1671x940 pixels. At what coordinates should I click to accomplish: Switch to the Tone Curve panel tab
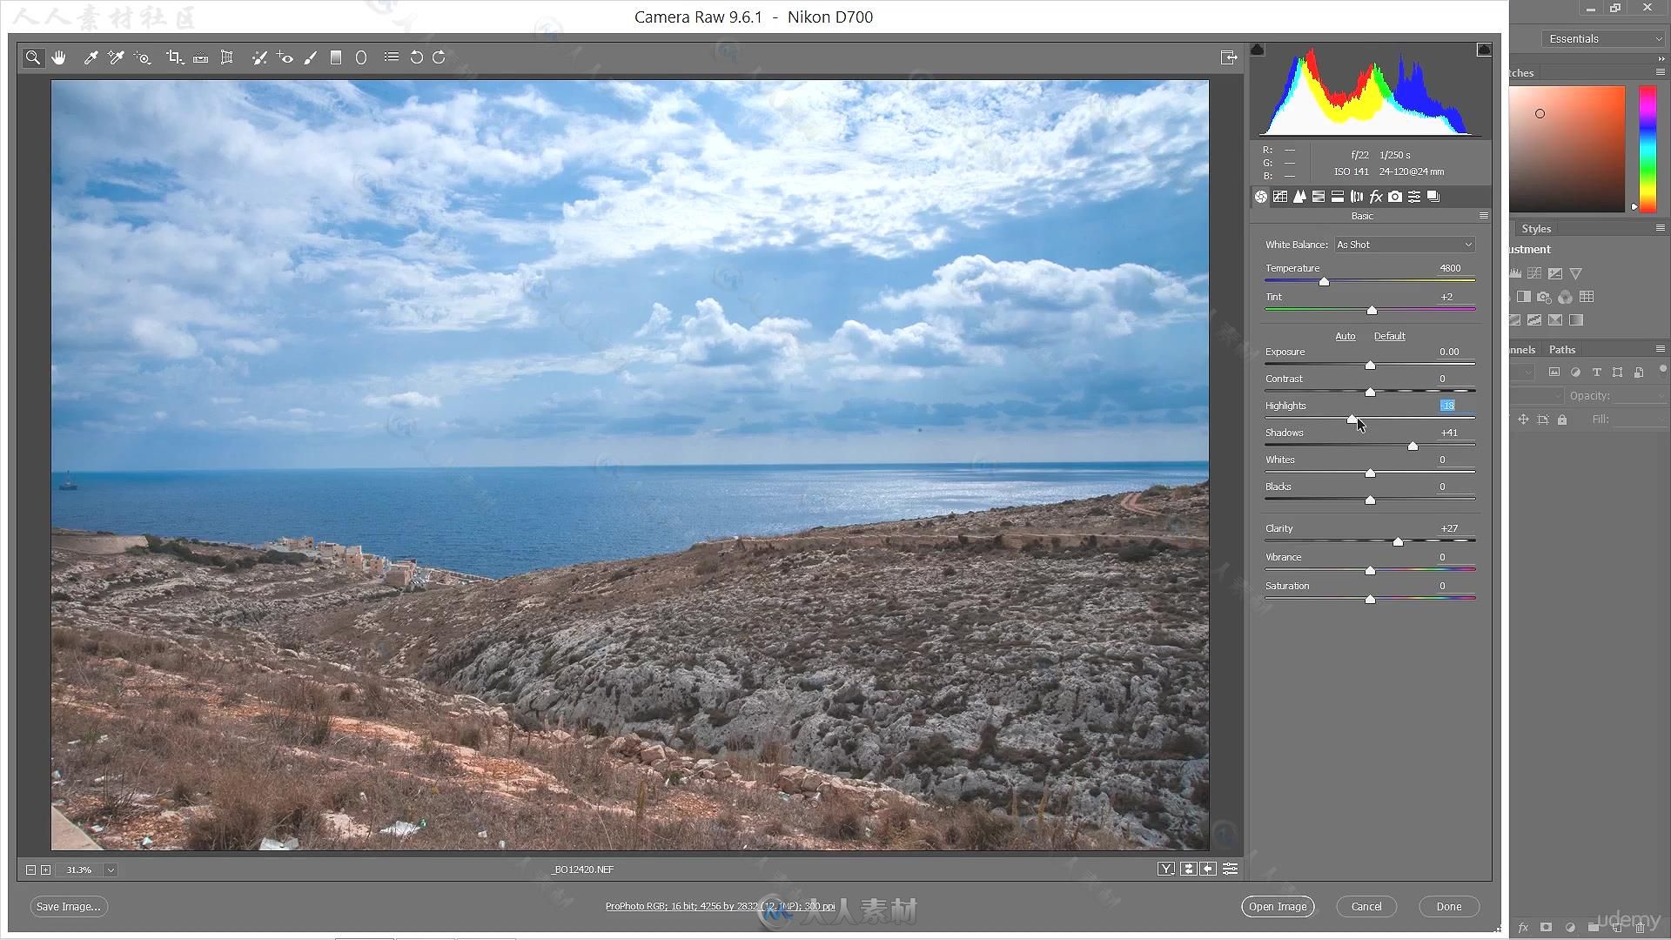pos(1280,197)
